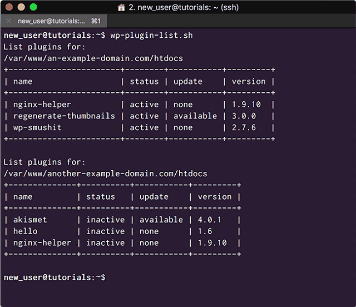The width and height of the screenshot is (356, 307).
Task: Click 'inactive' status in akismet row
Action: tap(106, 220)
